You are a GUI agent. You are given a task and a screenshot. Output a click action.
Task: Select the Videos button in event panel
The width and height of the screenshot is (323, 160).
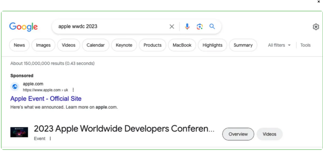tap(269, 134)
